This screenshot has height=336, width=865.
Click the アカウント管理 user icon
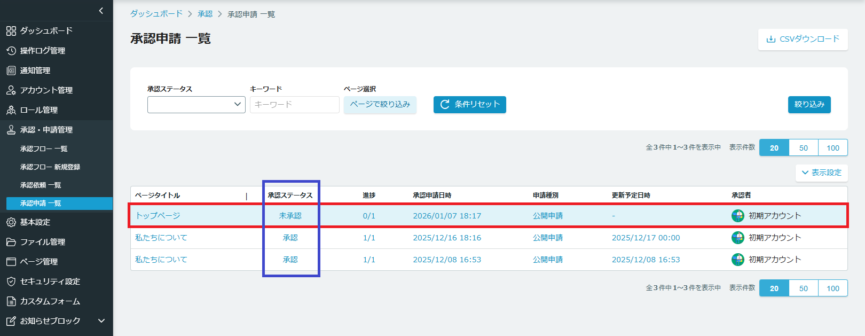click(11, 90)
